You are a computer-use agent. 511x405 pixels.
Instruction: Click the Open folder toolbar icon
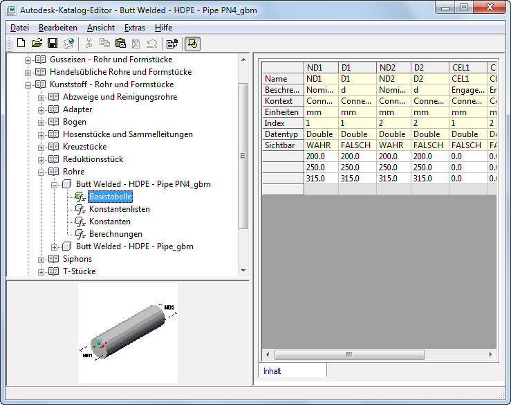click(37, 43)
